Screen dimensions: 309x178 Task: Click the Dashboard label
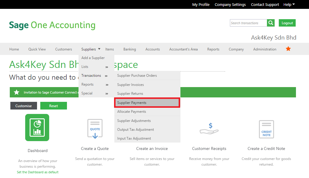point(38,151)
